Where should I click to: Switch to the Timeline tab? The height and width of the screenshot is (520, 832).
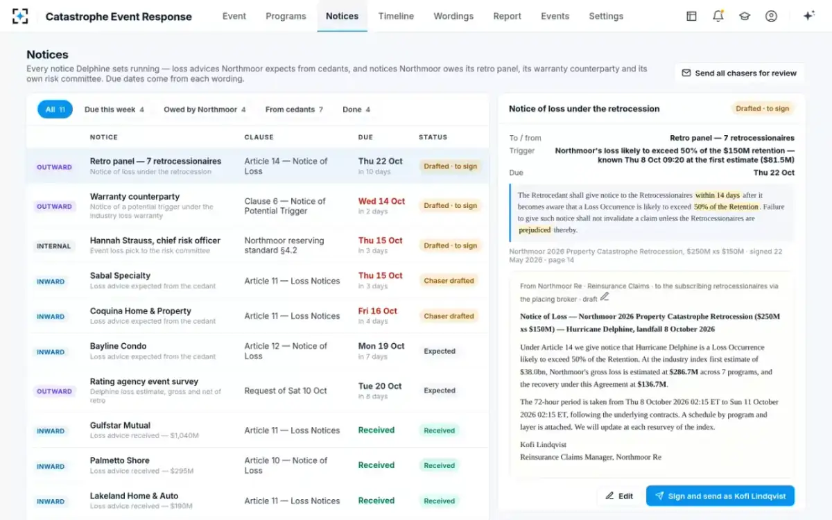tap(396, 16)
